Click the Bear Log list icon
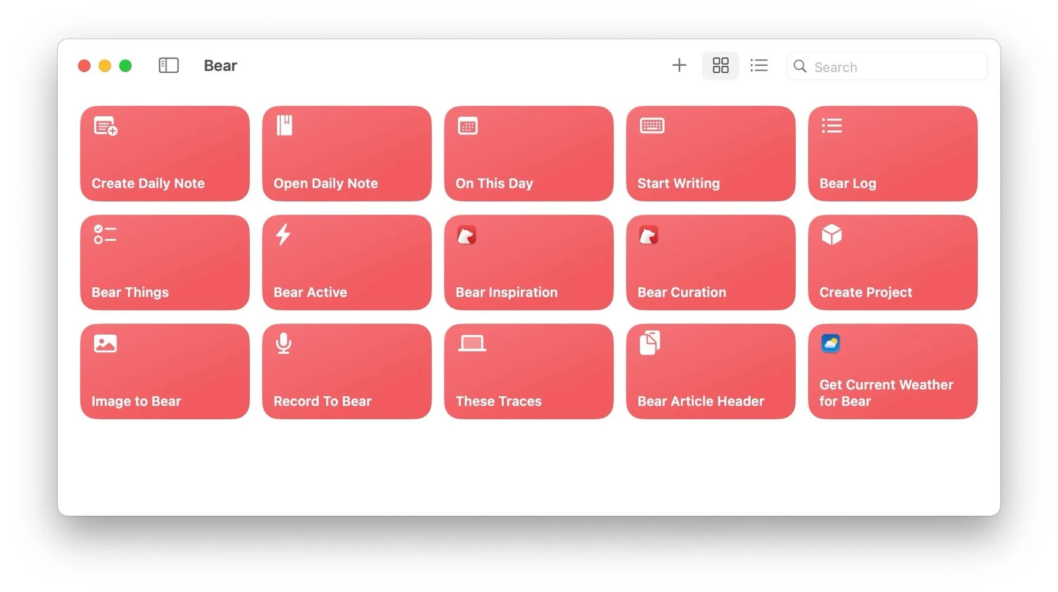Viewport: 1058px width, 592px height. tap(832, 125)
